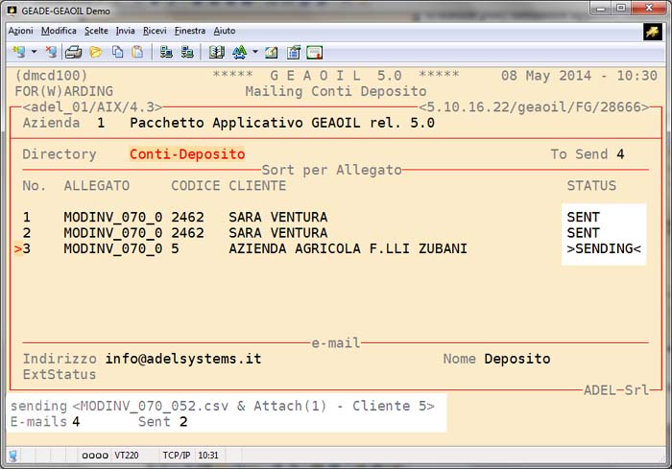This screenshot has height=469, width=672.
Task: Open the Azioni menu
Action: (x=20, y=31)
